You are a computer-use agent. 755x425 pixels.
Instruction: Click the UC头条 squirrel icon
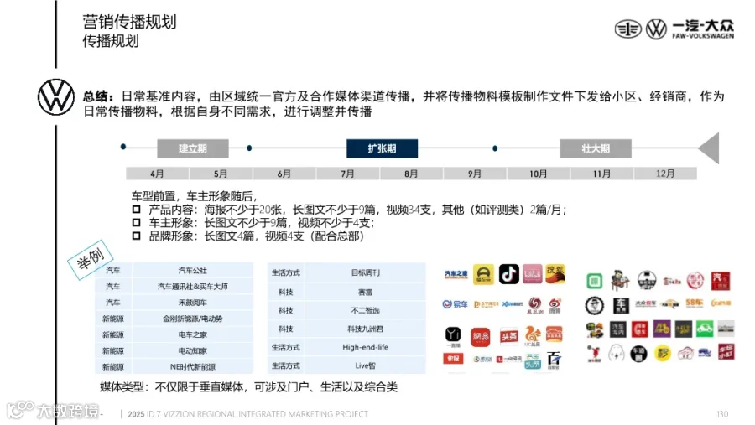(532, 336)
